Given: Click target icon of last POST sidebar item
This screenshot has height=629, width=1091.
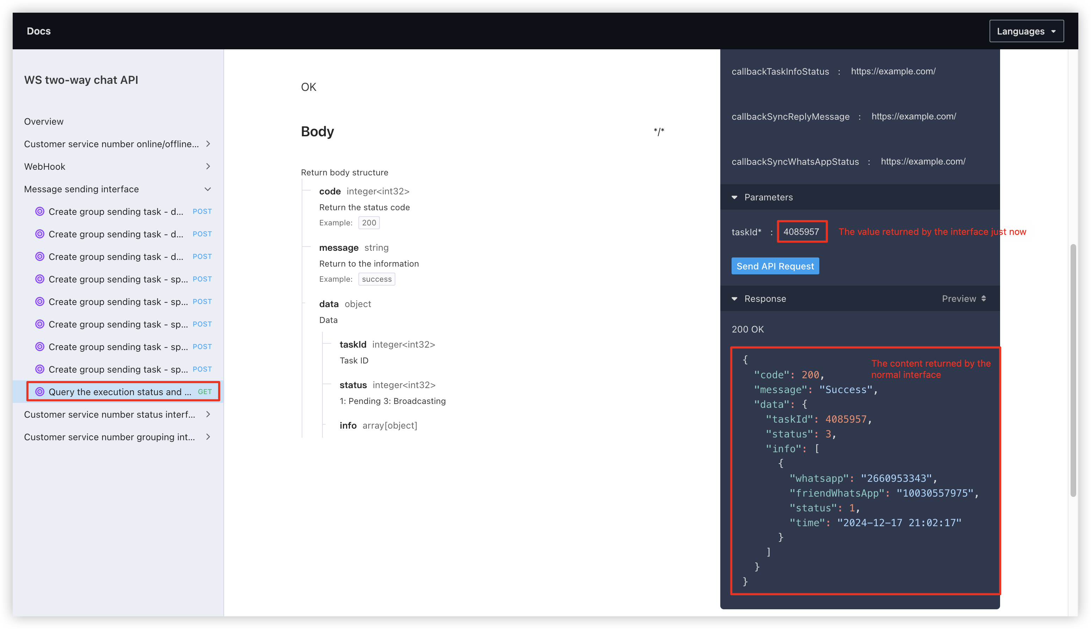Looking at the screenshot, I should pyautogui.click(x=40, y=369).
